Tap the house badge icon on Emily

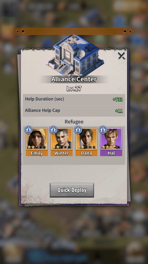29,130
